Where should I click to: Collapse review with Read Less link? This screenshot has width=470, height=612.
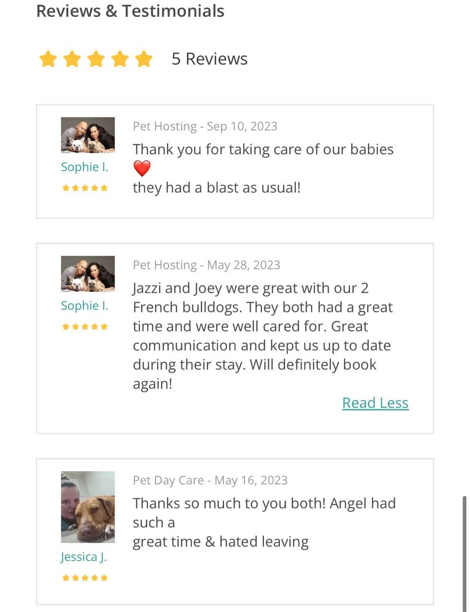[375, 403]
